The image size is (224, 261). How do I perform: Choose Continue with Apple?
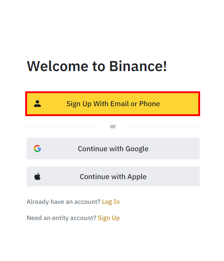pos(113,176)
